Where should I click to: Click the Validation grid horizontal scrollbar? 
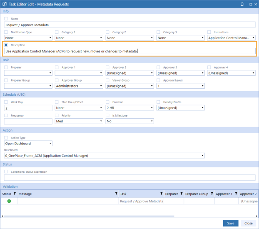point(89,216)
